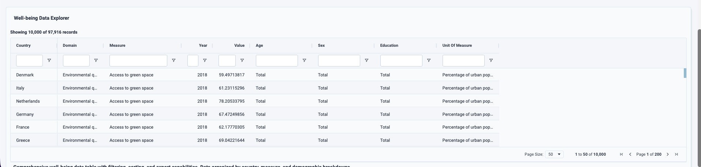The height and width of the screenshot is (167, 701).
Task: Open the Sex column filter funnel
Action: coord(366,61)
